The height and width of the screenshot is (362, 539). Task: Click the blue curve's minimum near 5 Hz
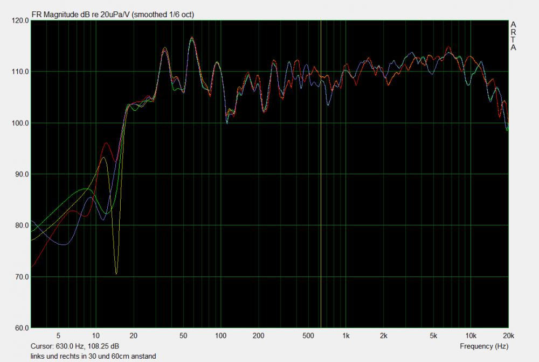64,244
